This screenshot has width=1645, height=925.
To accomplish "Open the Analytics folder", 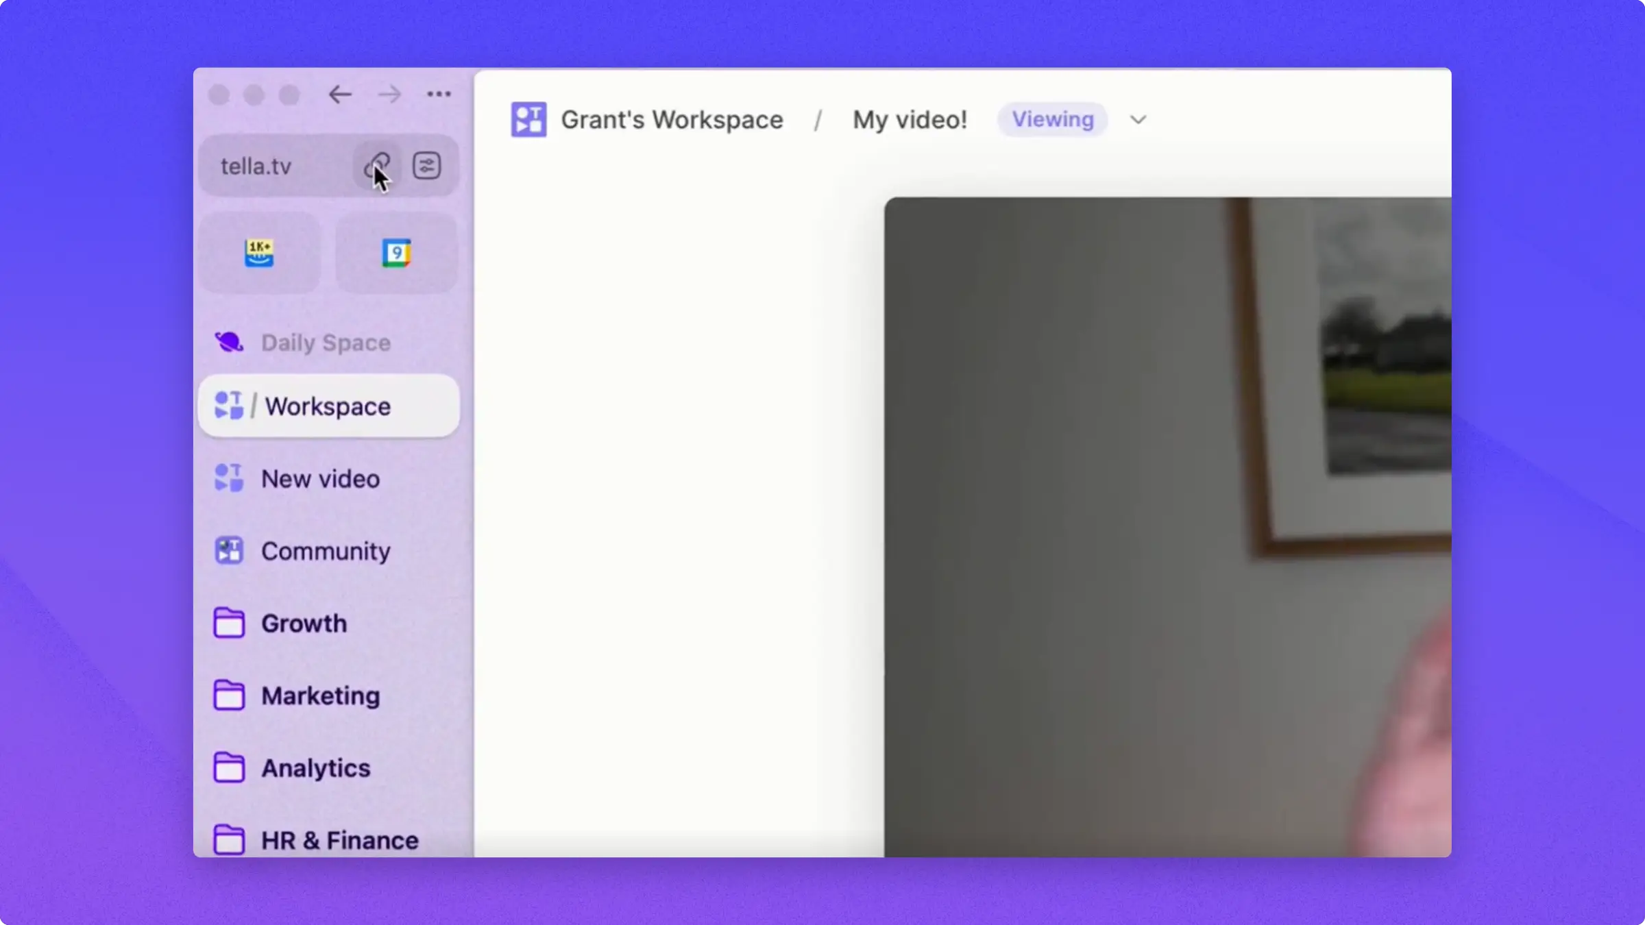I will coord(315,768).
